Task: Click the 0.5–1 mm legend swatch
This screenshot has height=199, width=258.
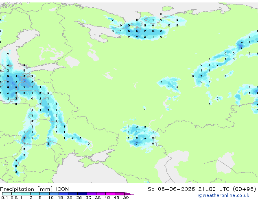Action: pyautogui.click(x=16, y=194)
